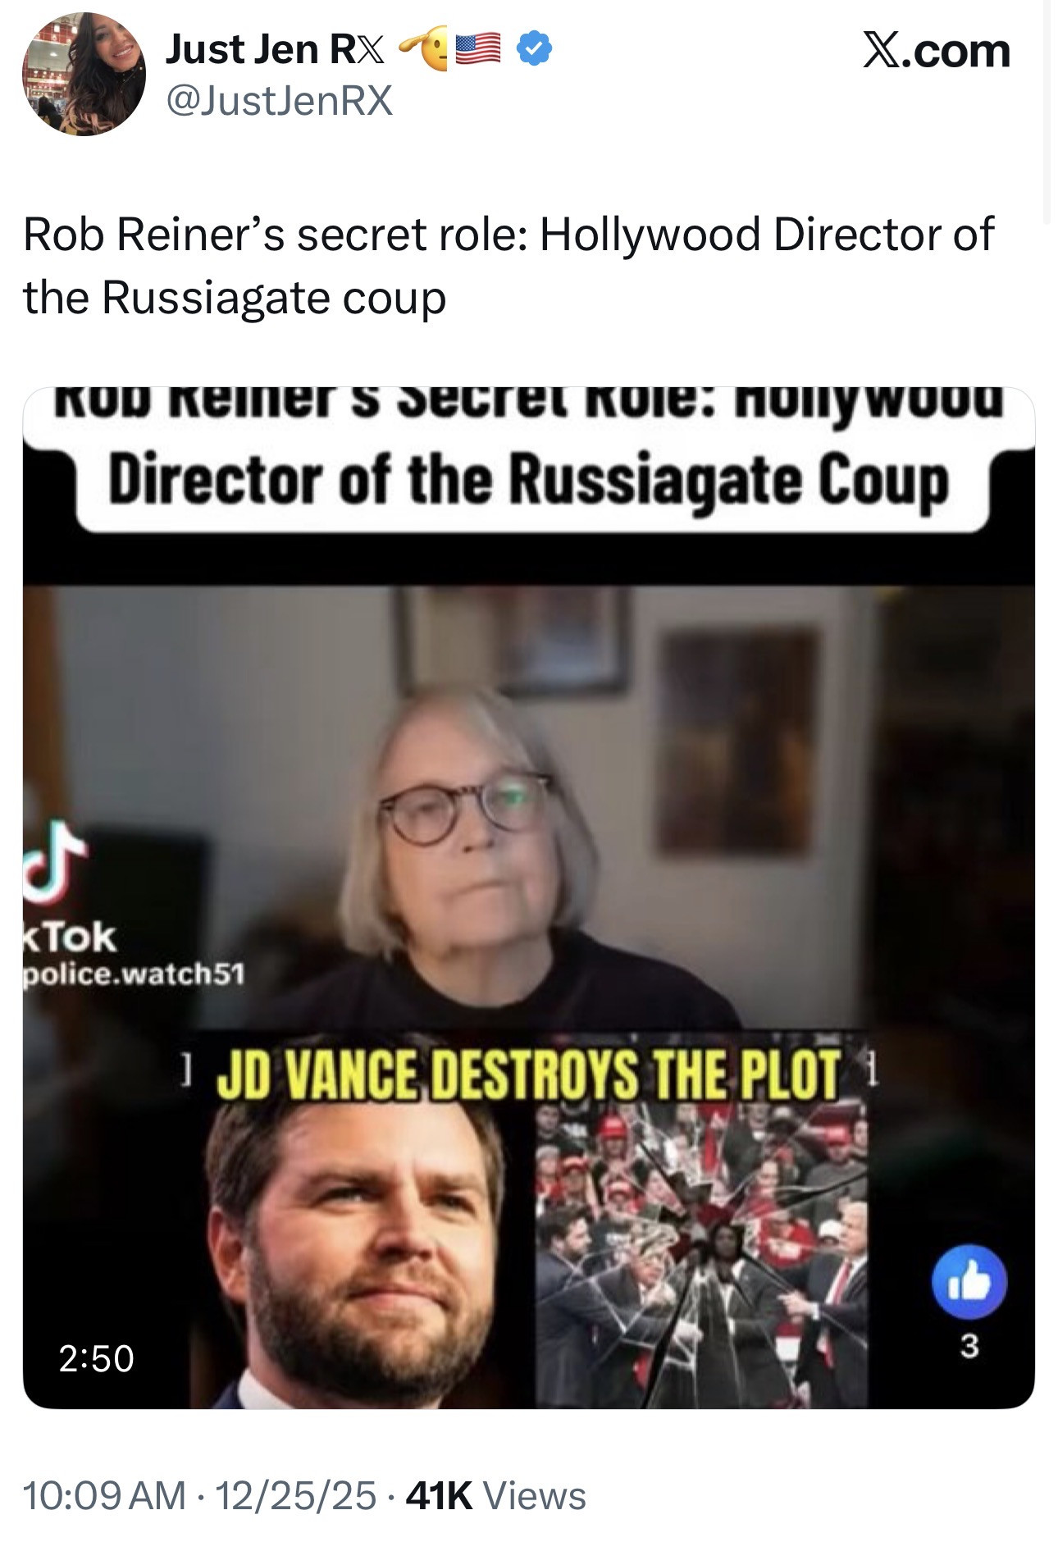The width and height of the screenshot is (1058, 1542).
Task: Tap the blue thumbs-up like icon
Action: (x=969, y=1282)
